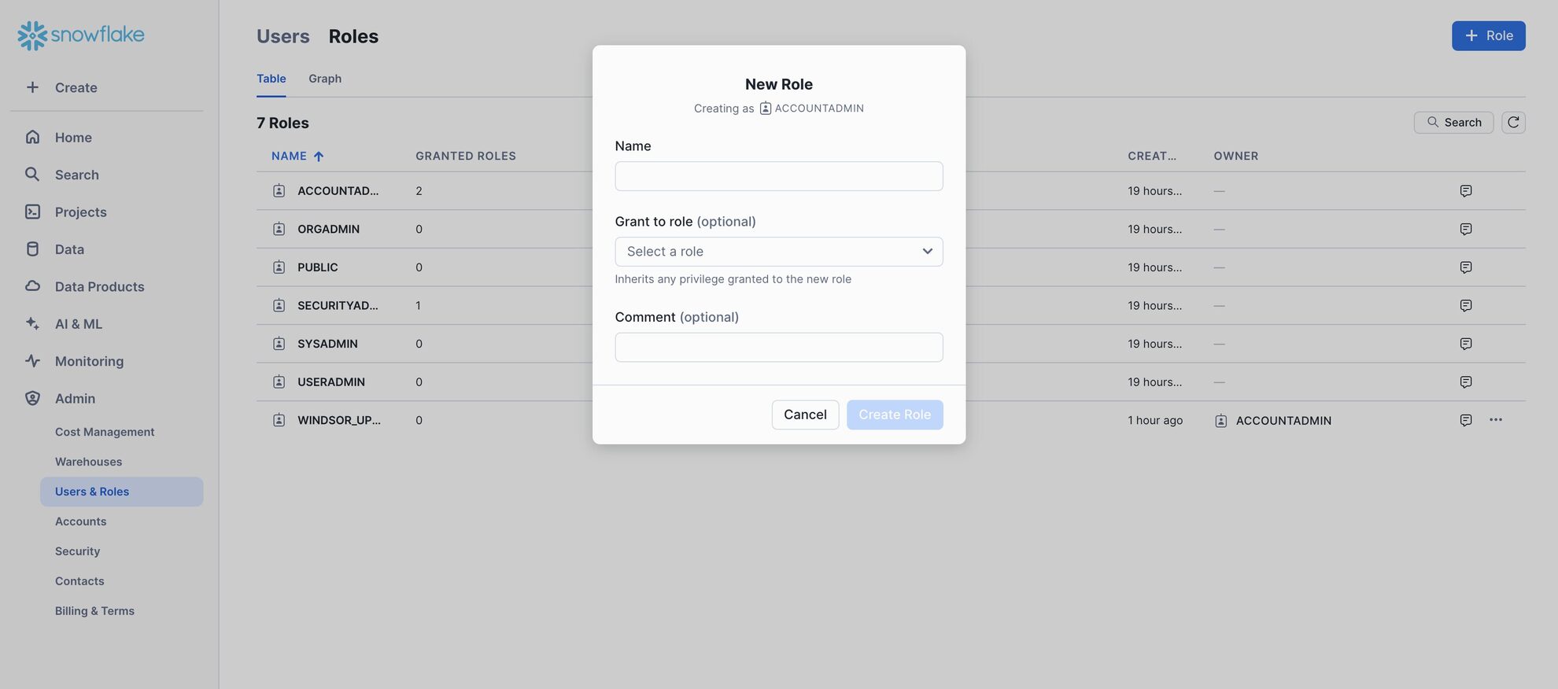
Task: Open Data Products in sidebar
Action: pos(100,286)
